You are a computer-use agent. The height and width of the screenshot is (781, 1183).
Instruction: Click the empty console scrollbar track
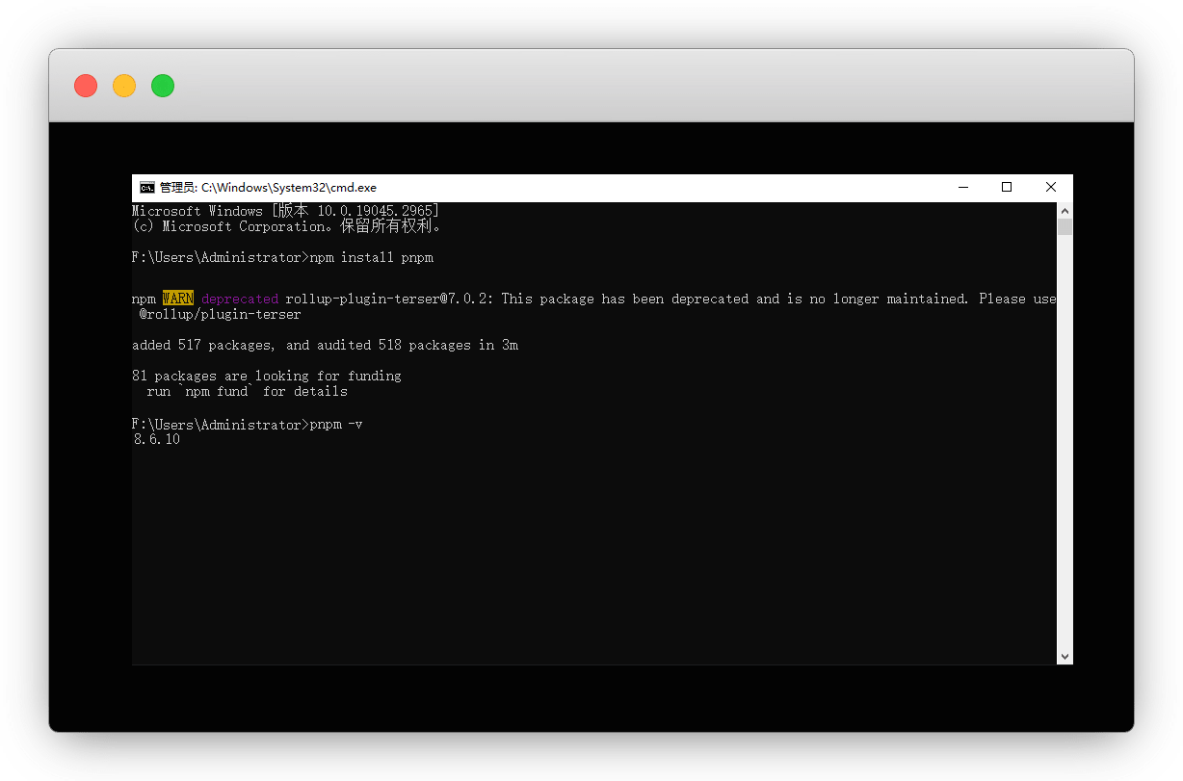coord(1065,433)
